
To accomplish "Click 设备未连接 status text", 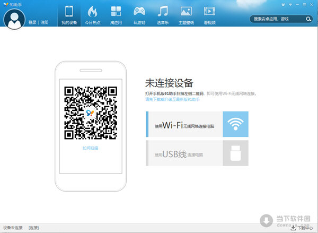I will tap(13, 228).
